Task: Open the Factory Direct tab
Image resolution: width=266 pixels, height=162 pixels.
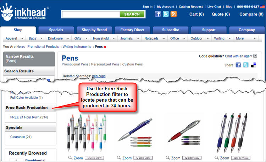Action: coord(132,30)
